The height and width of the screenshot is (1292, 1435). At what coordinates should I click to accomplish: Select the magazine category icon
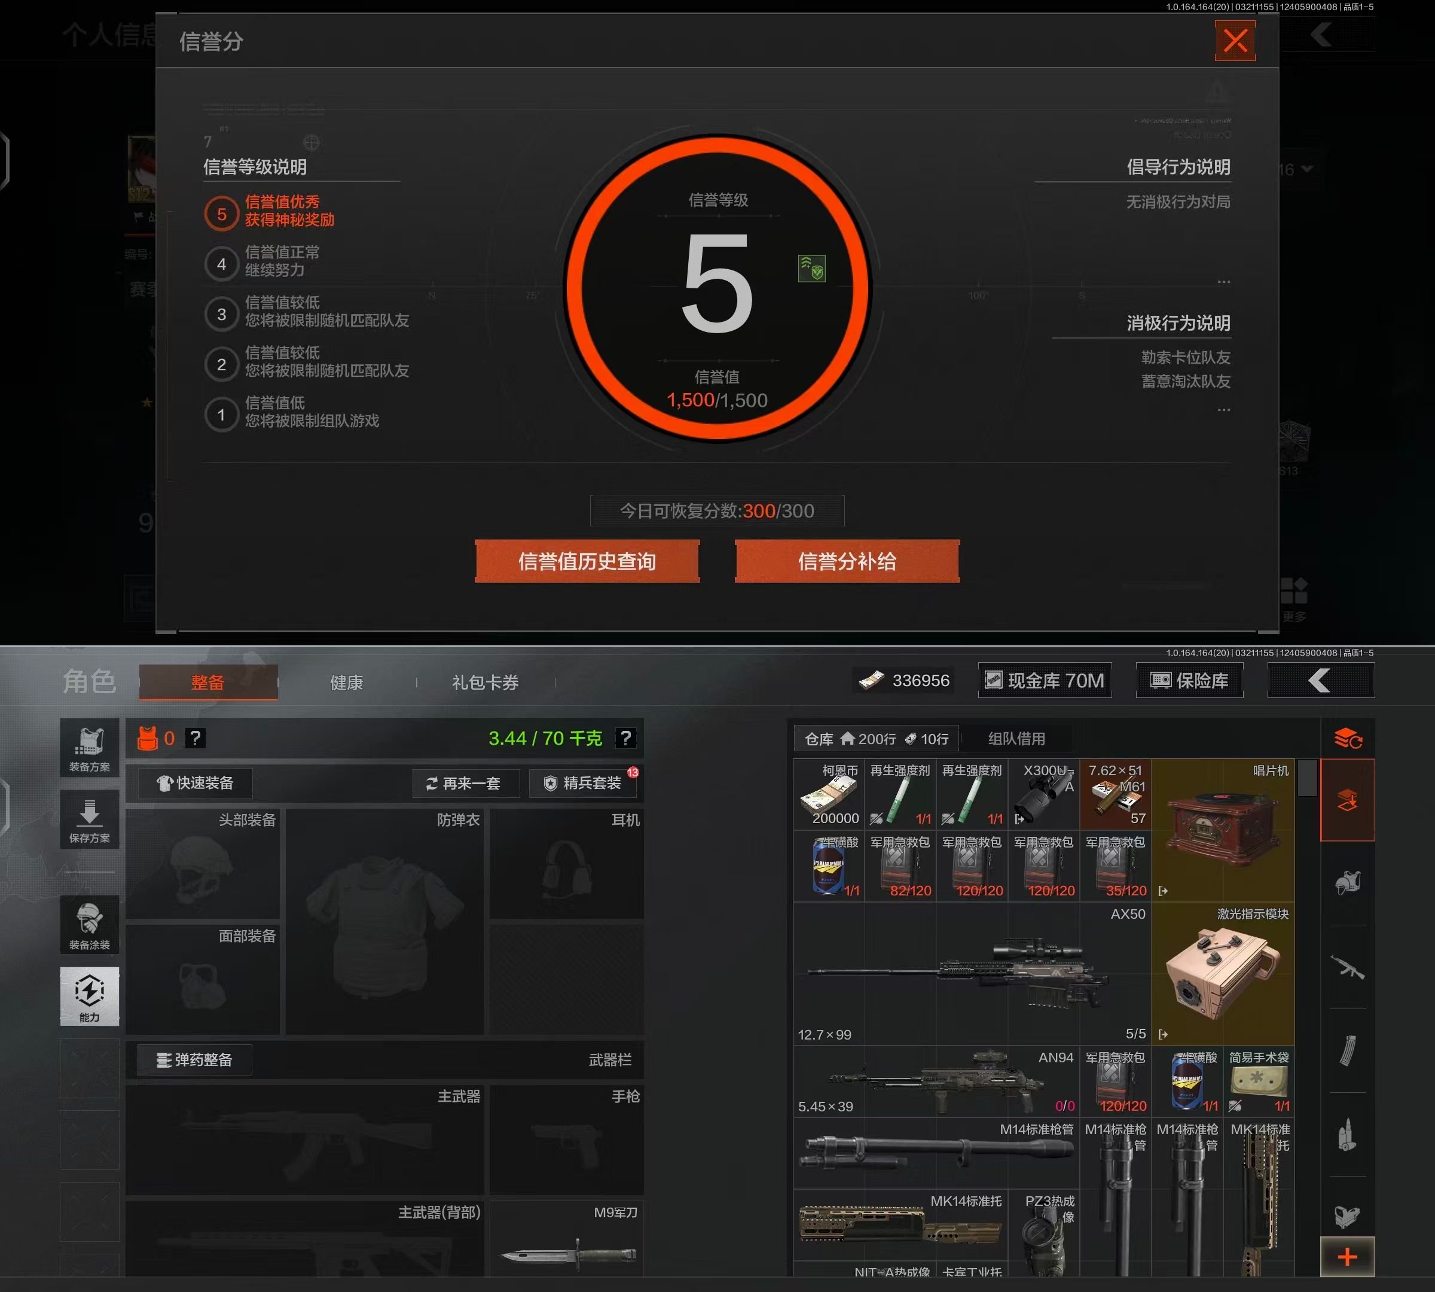pyautogui.click(x=1347, y=1050)
